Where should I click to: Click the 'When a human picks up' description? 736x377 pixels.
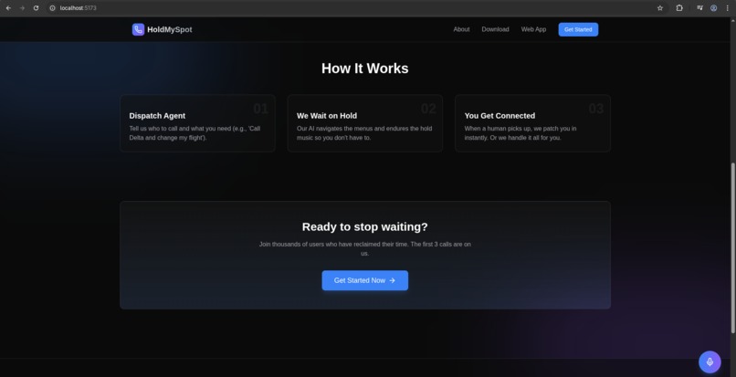(520, 133)
